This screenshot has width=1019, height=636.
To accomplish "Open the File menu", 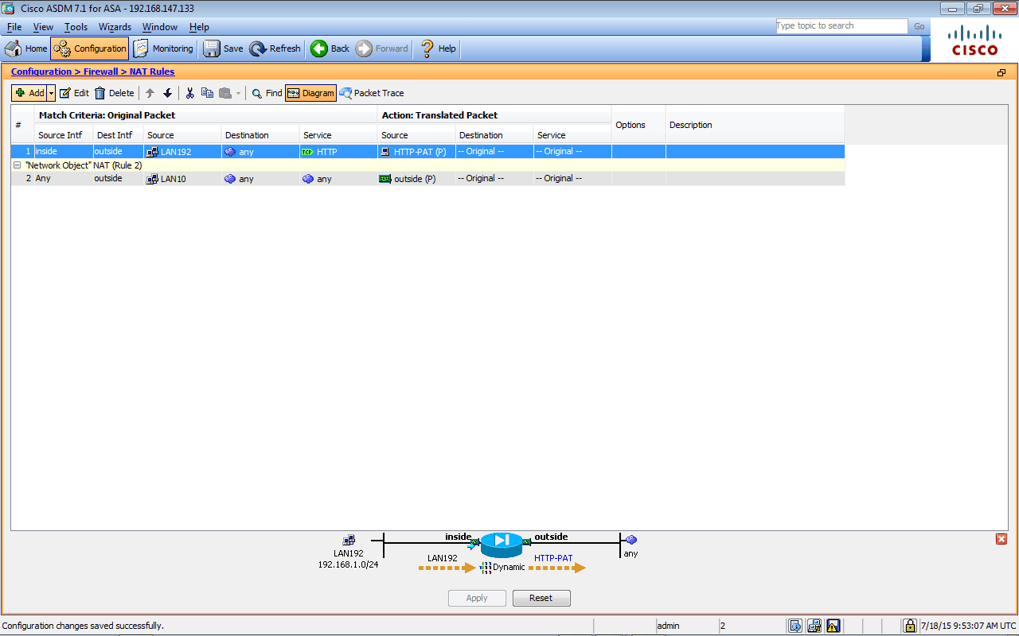I will click(14, 27).
